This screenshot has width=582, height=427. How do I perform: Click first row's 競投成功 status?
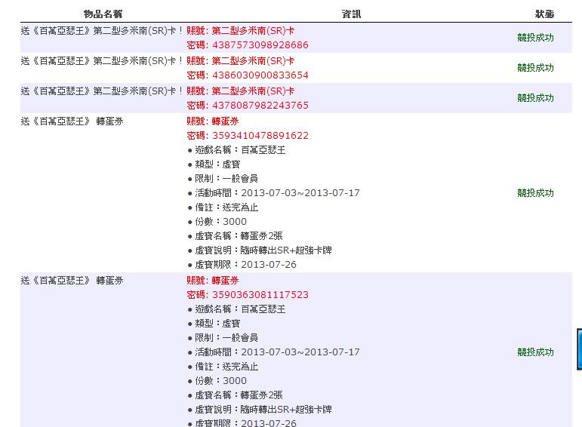(x=535, y=38)
